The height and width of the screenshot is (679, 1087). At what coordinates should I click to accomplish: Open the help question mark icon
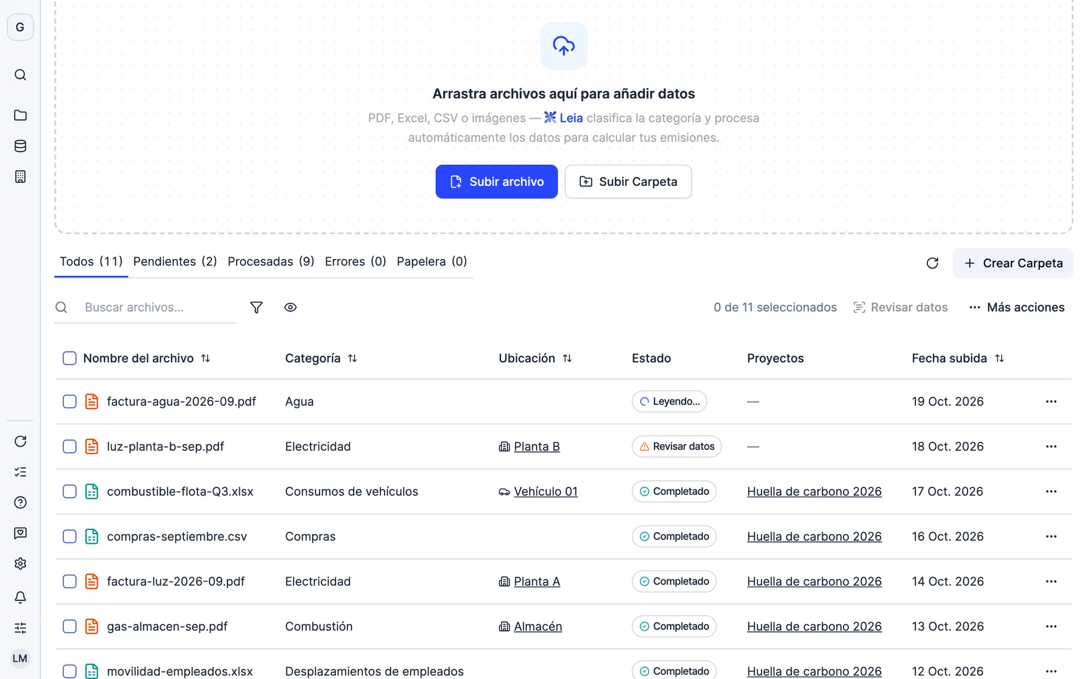tap(20, 503)
